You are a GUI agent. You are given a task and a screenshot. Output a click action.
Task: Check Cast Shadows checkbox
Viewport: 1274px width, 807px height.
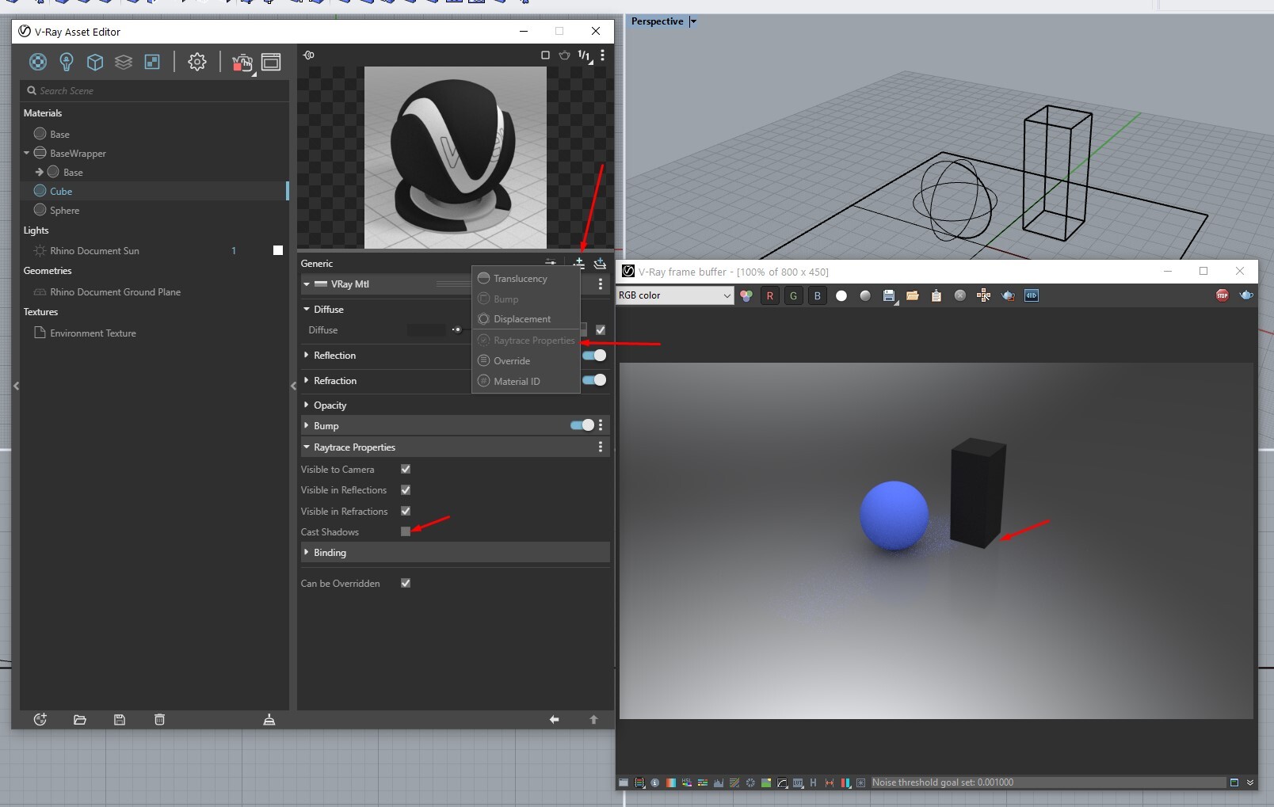(x=406, y=531)
